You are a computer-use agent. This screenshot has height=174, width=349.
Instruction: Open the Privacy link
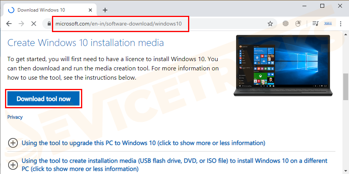click(15, 117)
